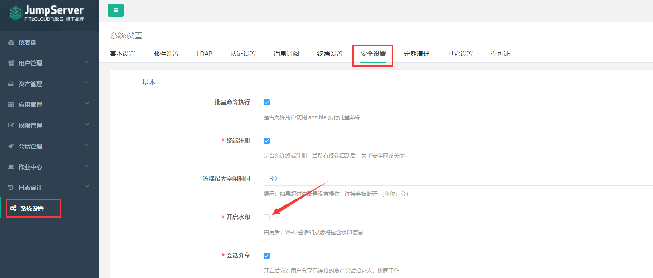Open the 许可证 license tab

click(500, 53)
